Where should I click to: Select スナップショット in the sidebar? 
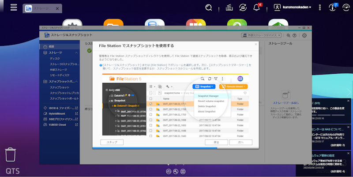(x=60, y=87)
